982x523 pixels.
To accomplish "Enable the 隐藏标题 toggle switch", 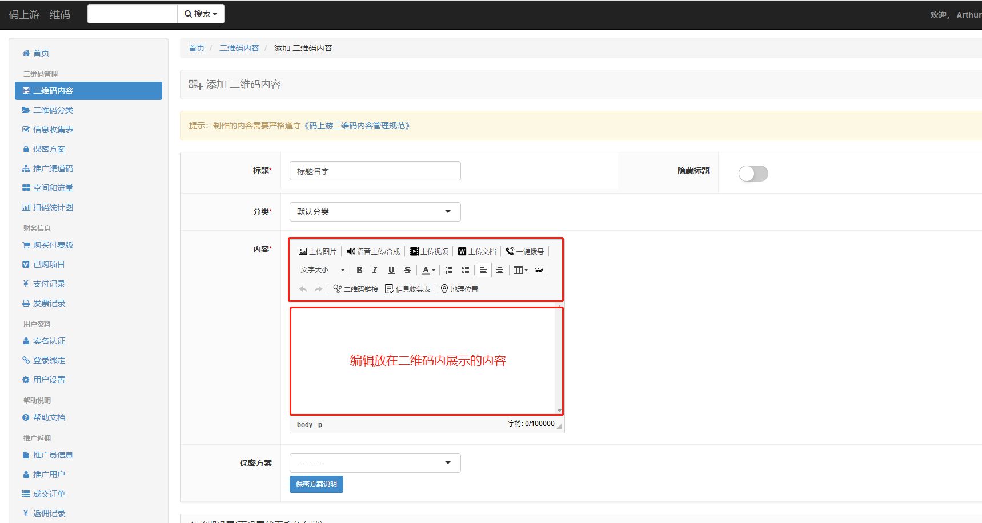I will coord(753,173).
